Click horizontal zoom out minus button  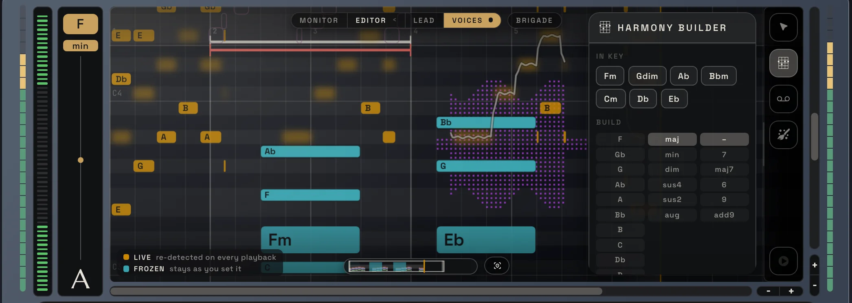[x=768, y=291]
